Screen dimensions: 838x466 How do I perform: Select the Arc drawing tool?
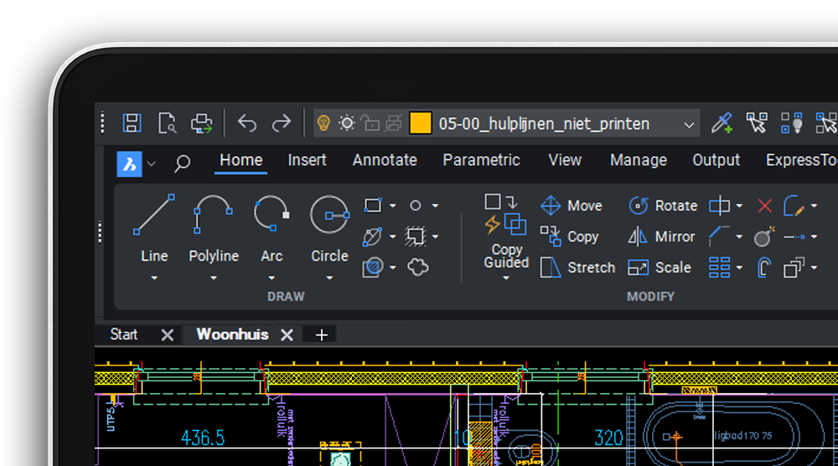(x=272, y=216)
